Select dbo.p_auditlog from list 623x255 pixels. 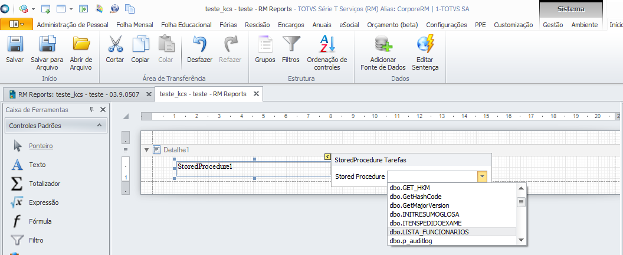(x=452, y=240)
